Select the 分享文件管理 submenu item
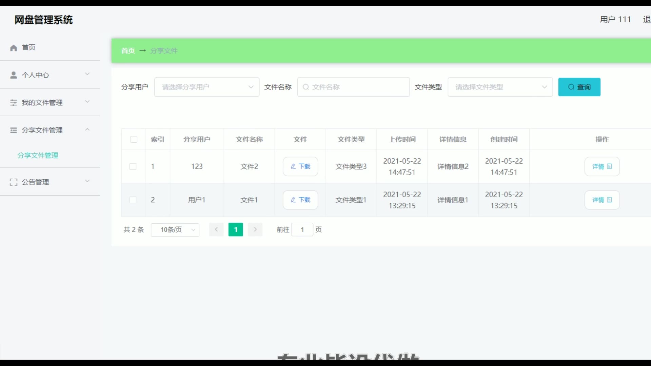Viewport: 651px width, 366px height. pos(38,156)
